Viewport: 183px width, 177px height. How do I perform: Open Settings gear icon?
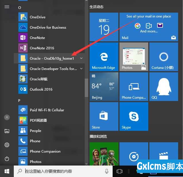tap(7, 145)
